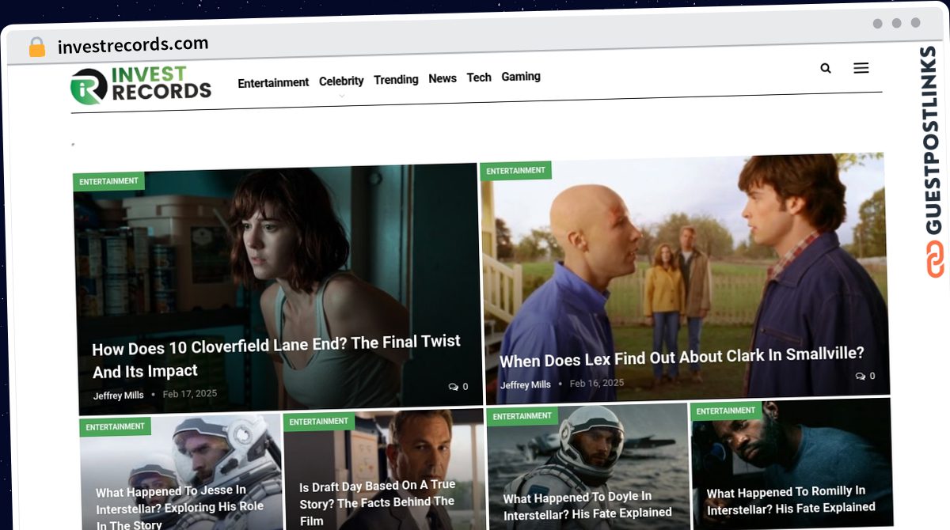The height and width of the screenshot is (530, 950).
Task: Click the padlock icon beside the URL
Action: pos(37,47)
